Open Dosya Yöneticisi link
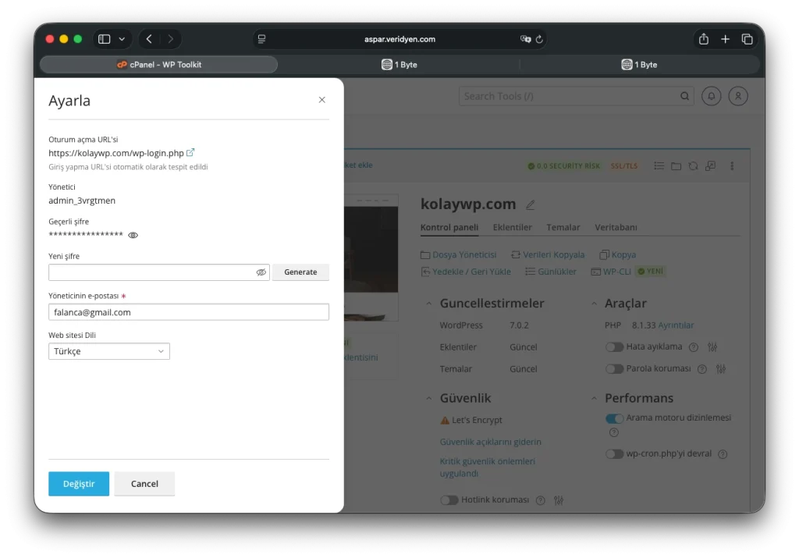The height and width of the screenshot is (558, 799). click(458, 254)
